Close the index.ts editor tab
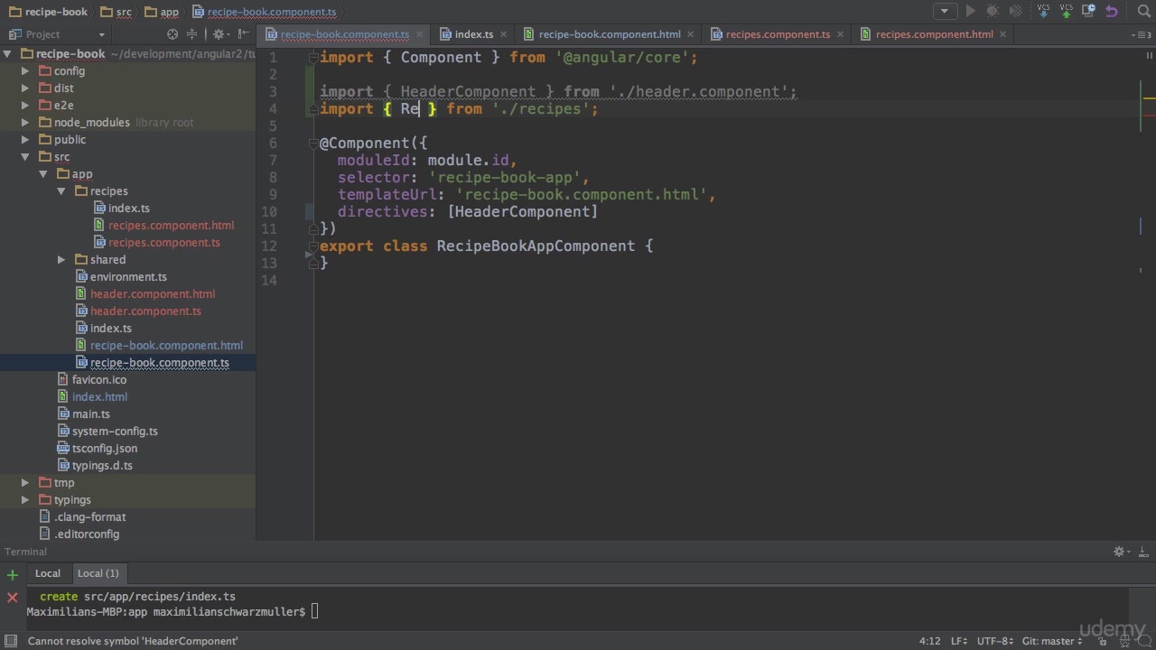1156x650 pixels. coord(504,34)
